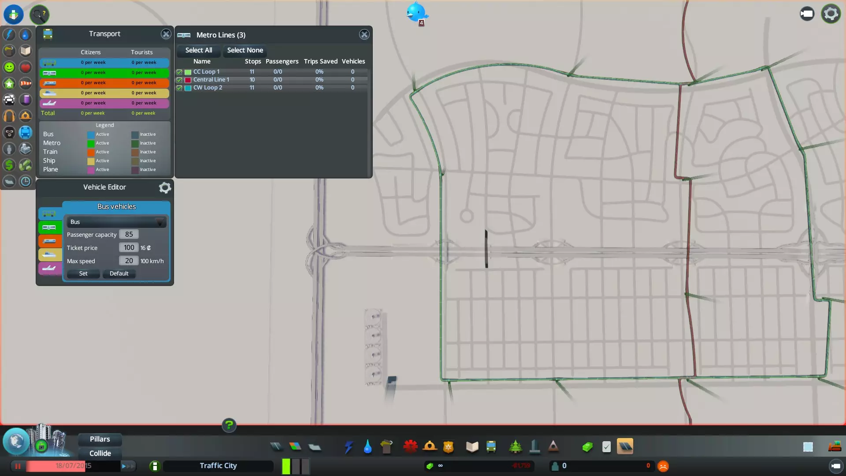Open Vehicle Editor settings gear

[x=165, y=188]
